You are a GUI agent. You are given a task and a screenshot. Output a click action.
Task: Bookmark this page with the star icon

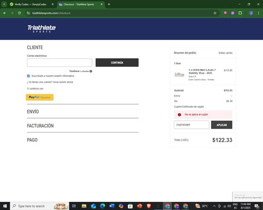(215, 13)
